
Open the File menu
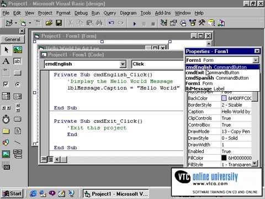(x=6, y=13)
